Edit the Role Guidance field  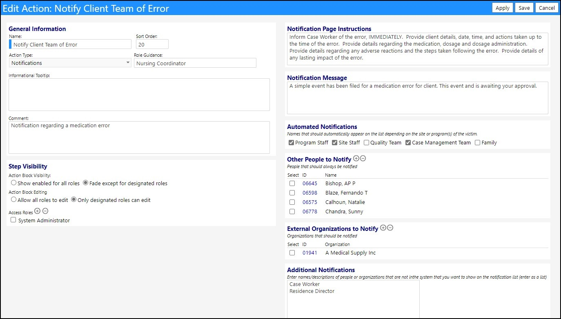pyautogui.click(x=195, y=63)
